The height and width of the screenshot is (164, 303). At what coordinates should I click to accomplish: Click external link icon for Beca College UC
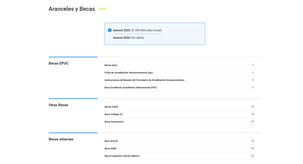(253, 114)
